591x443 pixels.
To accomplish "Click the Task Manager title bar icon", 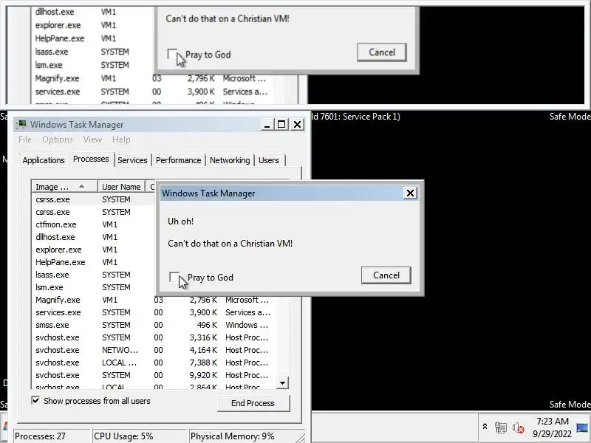I will tap(22, 124).
